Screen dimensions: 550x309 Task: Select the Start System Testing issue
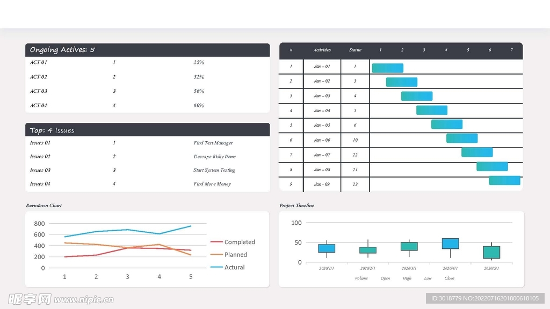[214, 171]
